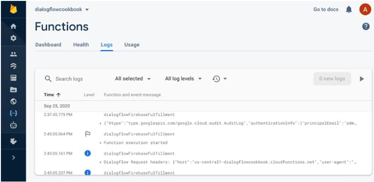Open Storage image-folder icon in sidebar
This screenshot has height=182, width=374.
coord(13,90)
